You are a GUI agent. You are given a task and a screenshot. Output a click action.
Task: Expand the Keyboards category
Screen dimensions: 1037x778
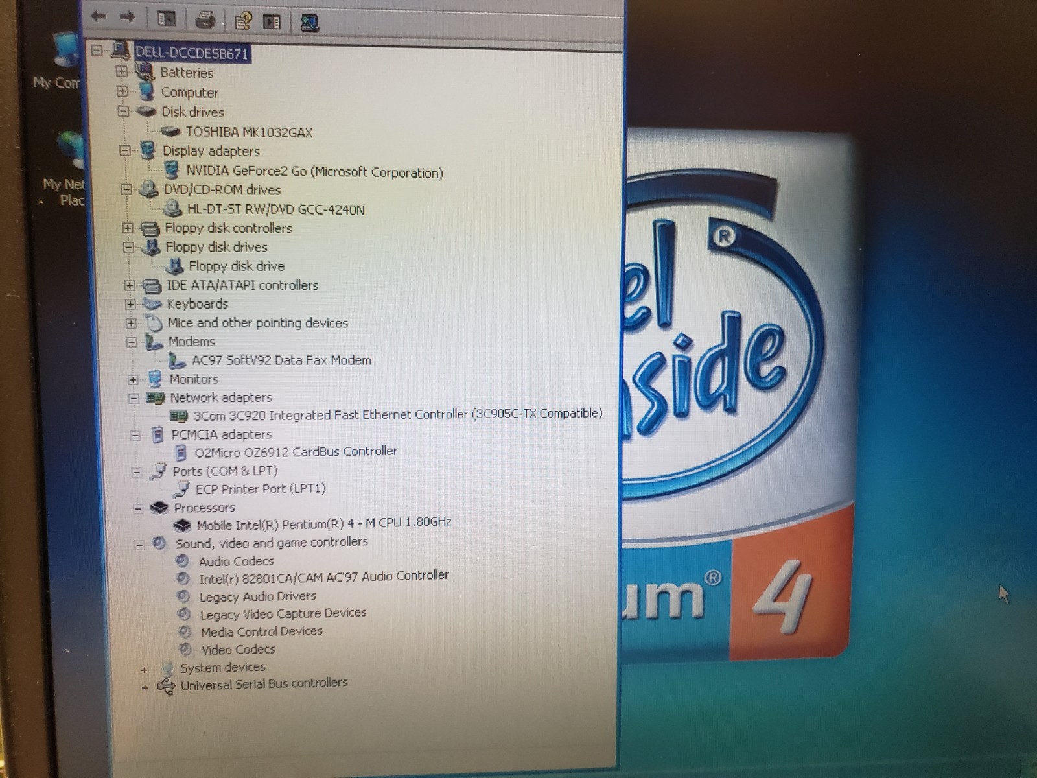(130, 303)
